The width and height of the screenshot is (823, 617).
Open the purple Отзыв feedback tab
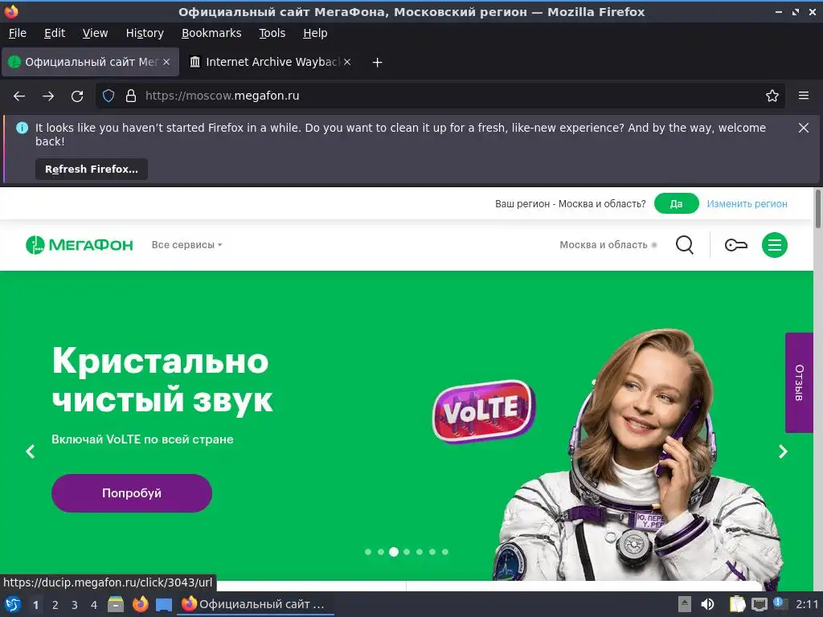click(799, 382)
